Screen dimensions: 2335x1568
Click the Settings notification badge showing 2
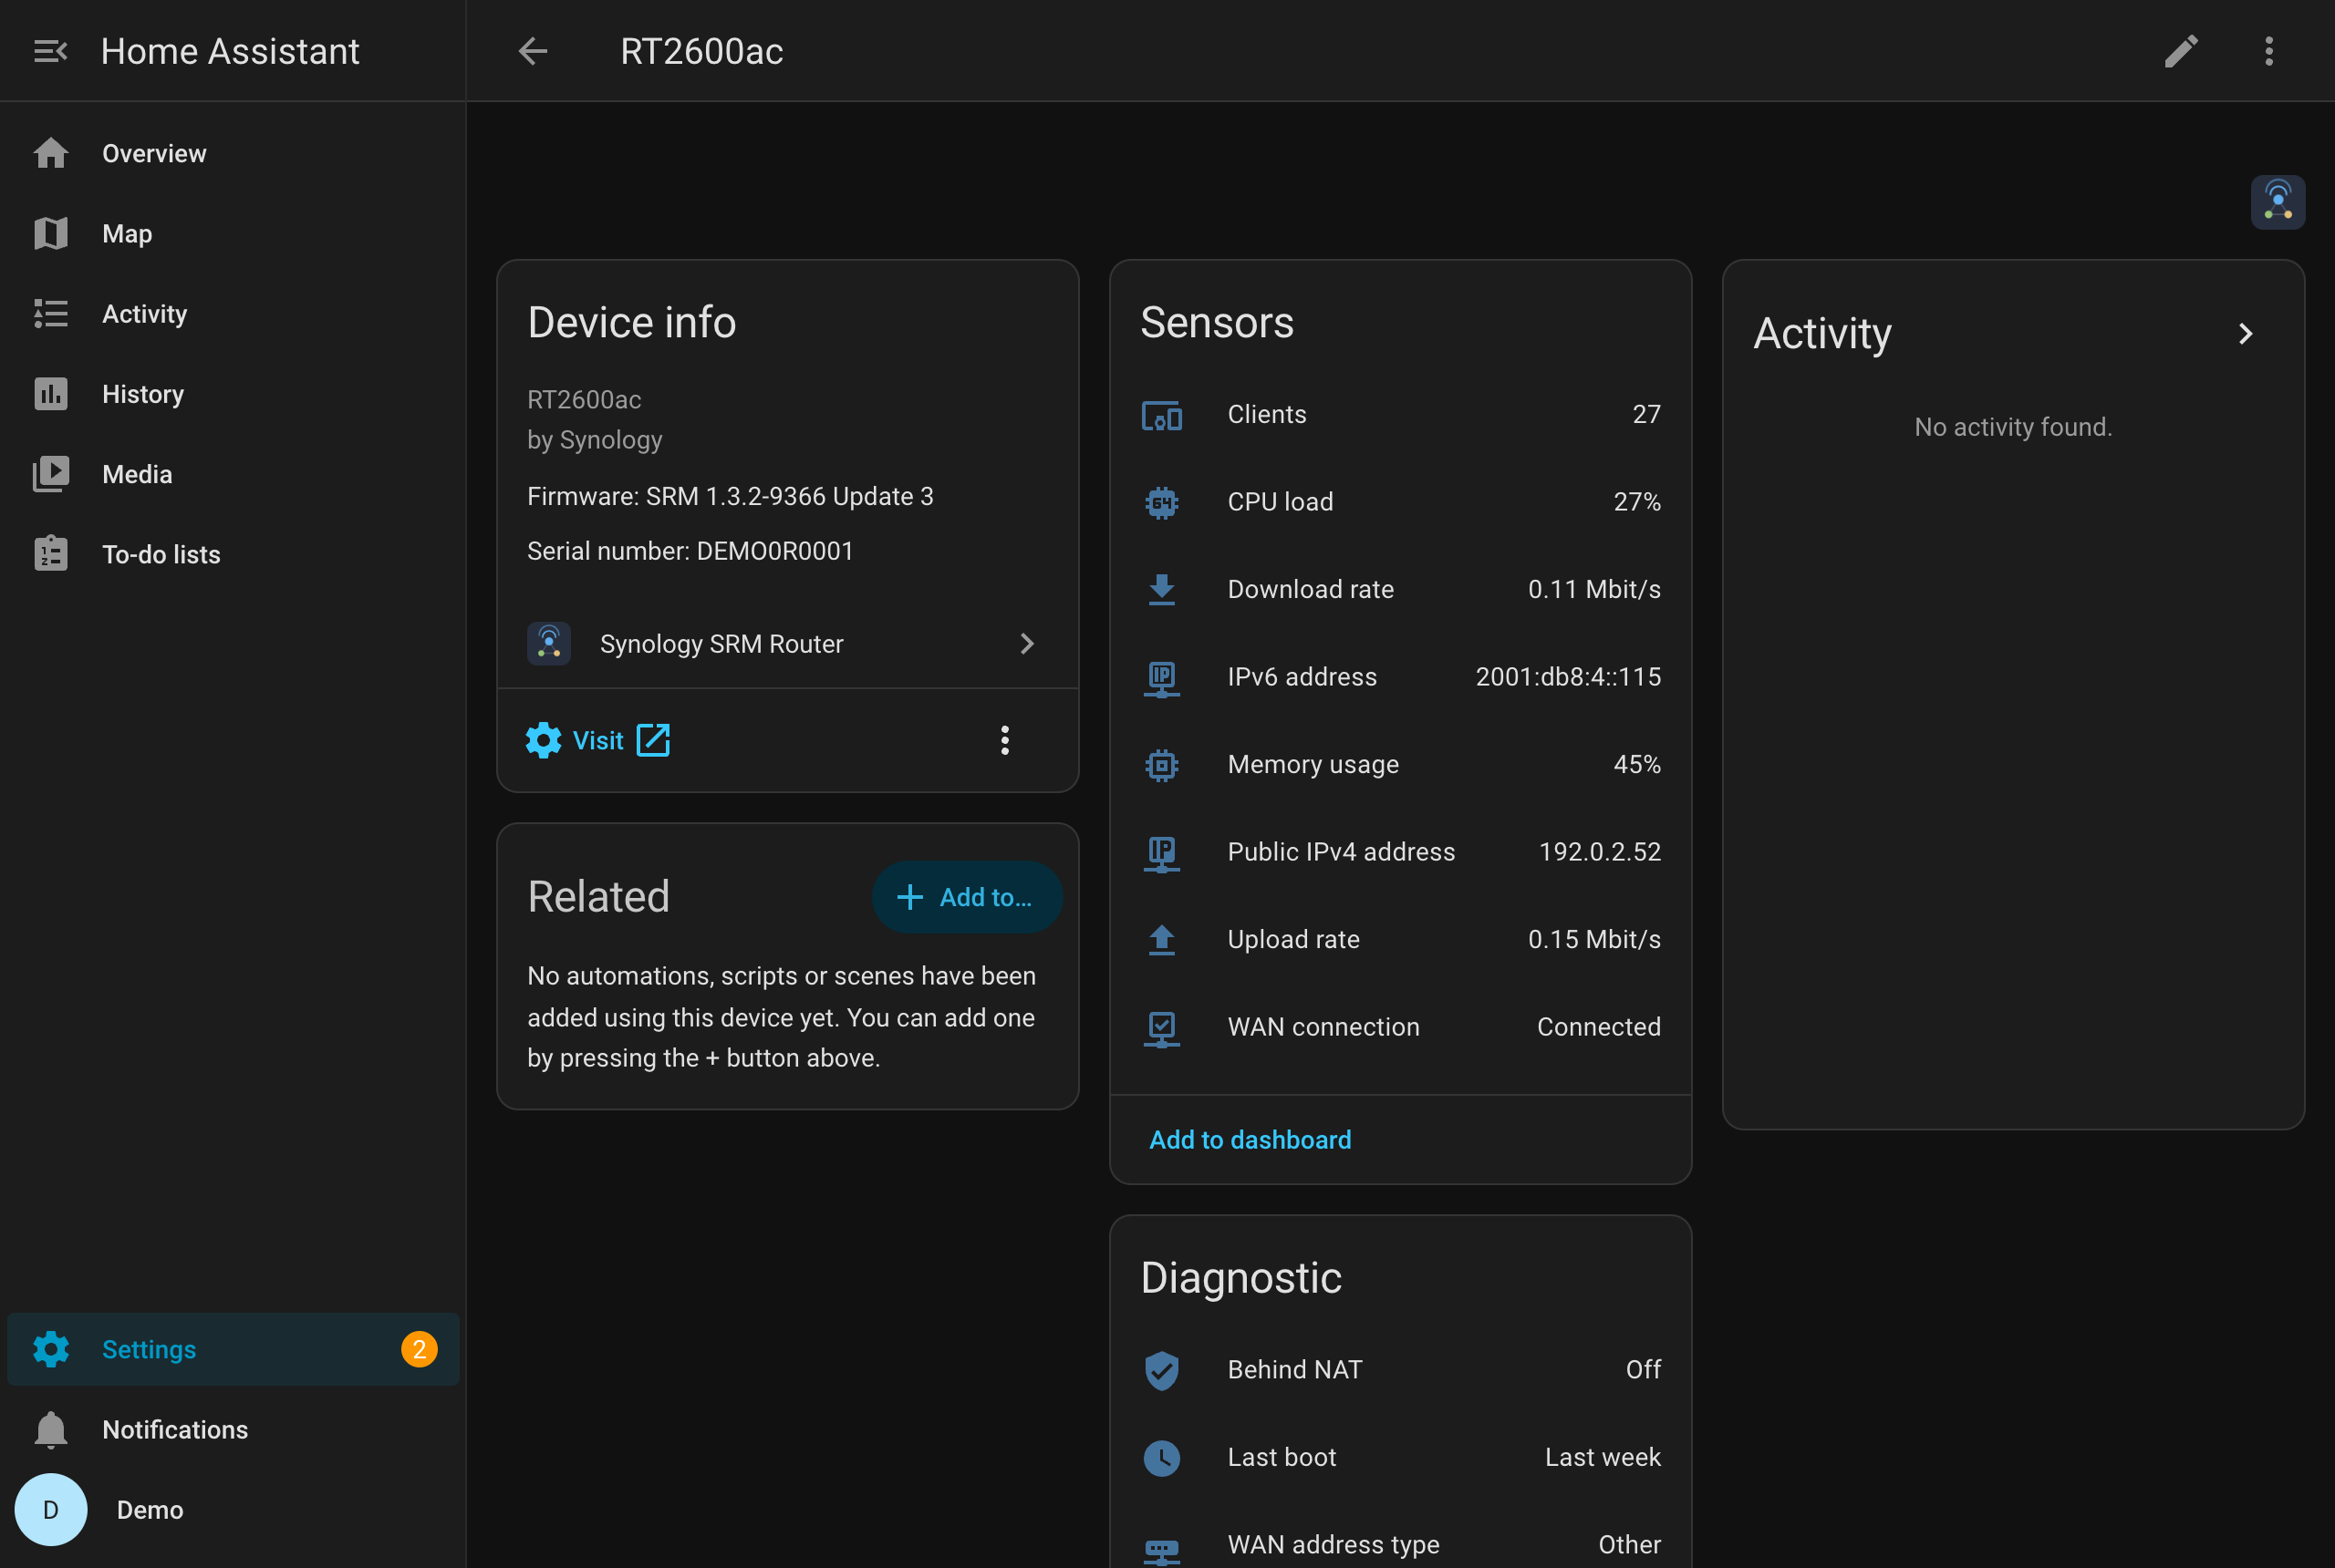[420, 1349]
